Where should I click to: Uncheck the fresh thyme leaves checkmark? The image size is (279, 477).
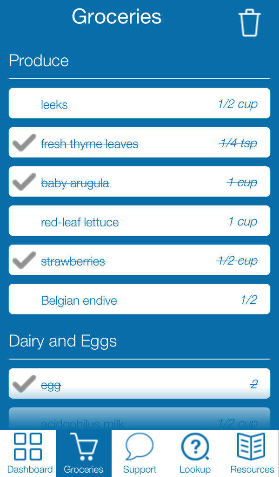(x=24, y=143)
